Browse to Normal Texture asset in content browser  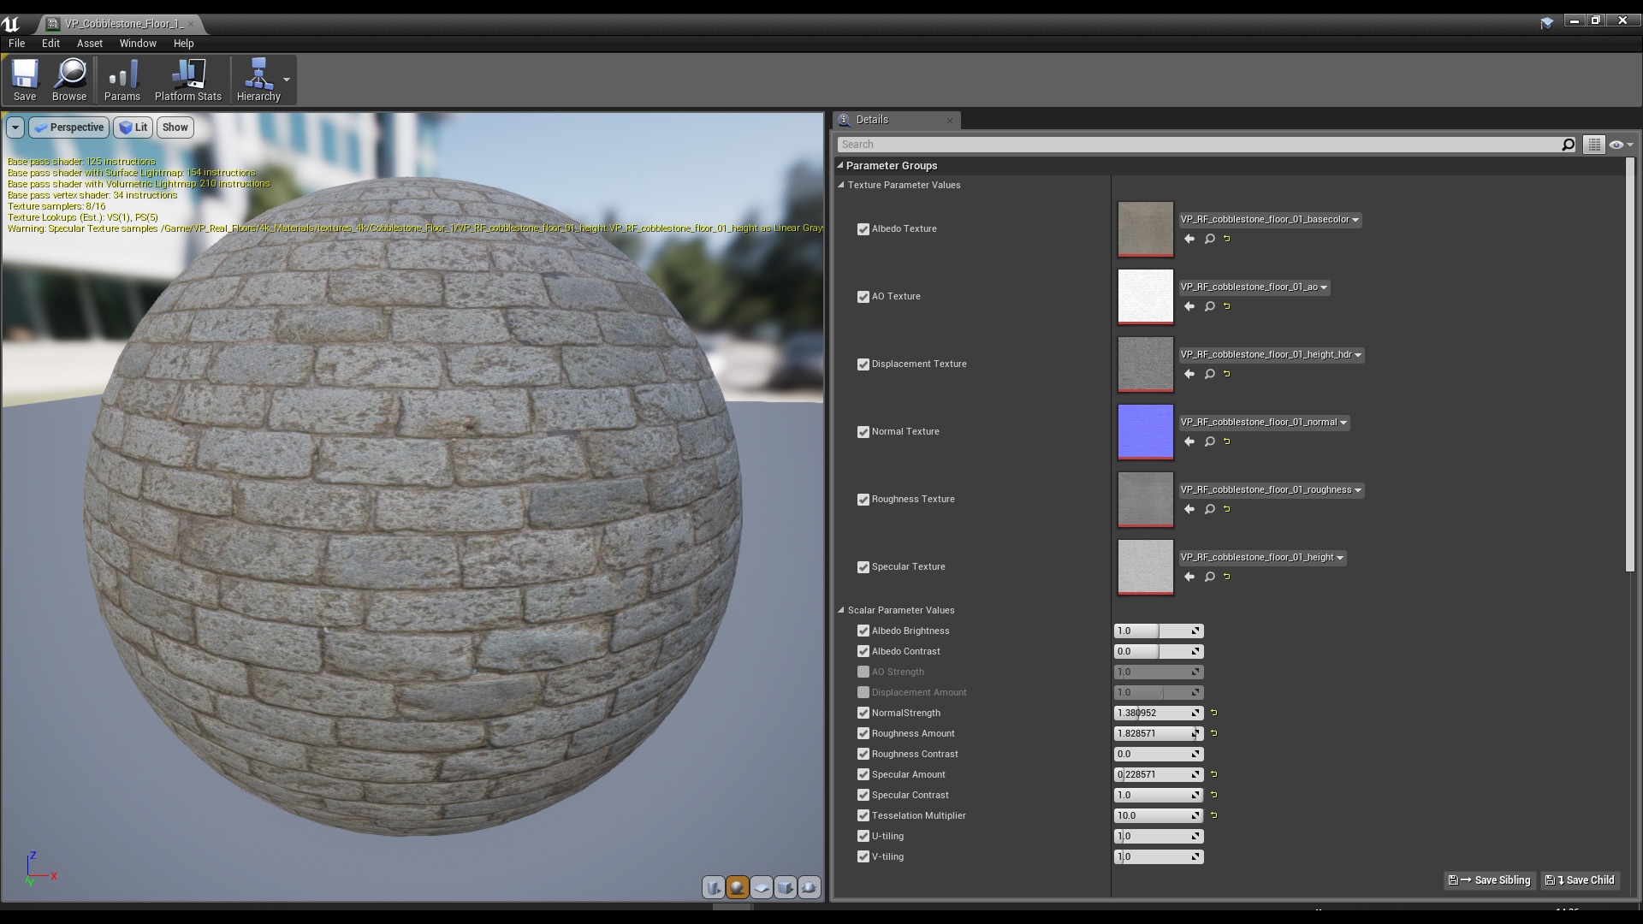1209,441
